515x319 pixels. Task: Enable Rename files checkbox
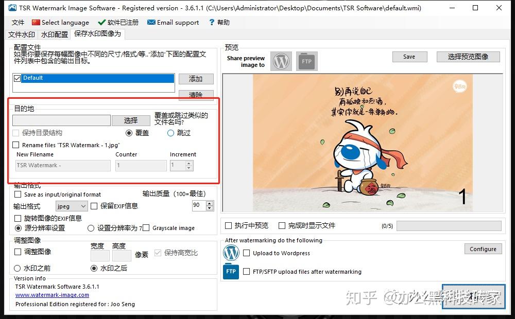pos(15,145)
